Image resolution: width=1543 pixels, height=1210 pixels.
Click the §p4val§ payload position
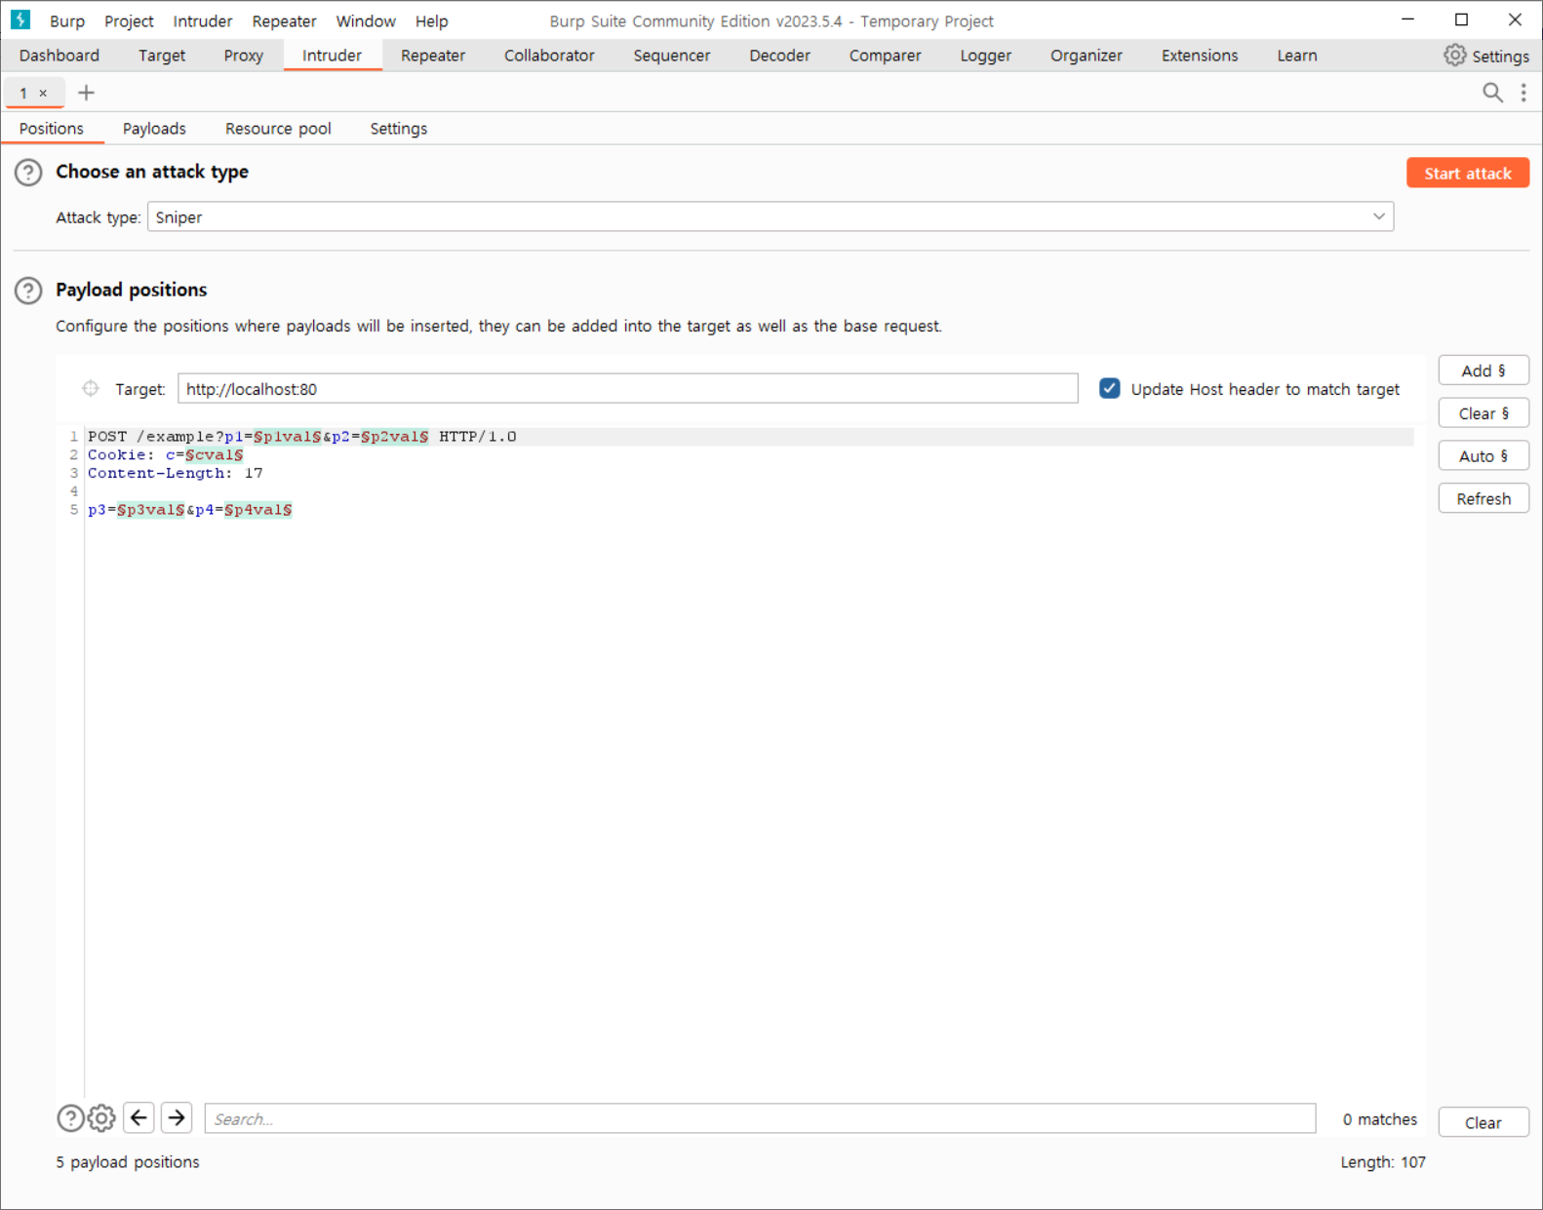click(x=257, y=510)
